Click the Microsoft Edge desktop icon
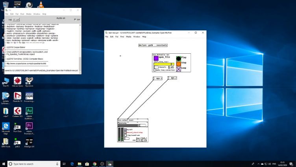The height and width of the screenshot is (167, 296). [6, 129]
